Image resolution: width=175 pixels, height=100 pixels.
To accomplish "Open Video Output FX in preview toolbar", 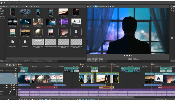I will click(x=93, y=7).
